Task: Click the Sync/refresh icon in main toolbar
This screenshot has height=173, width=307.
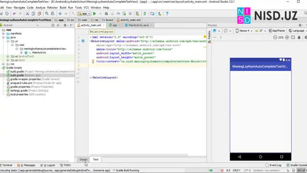Action: pyautogui.click(x=7, y=13)
